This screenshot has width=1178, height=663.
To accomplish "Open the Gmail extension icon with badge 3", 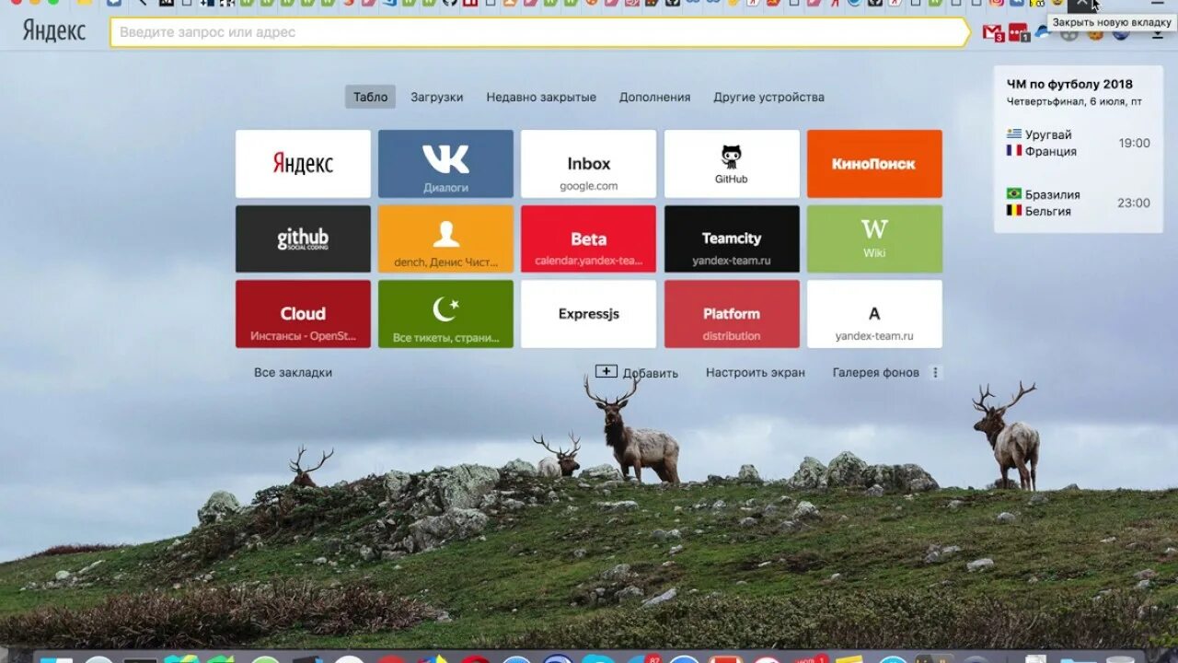I will pos(993,33).
